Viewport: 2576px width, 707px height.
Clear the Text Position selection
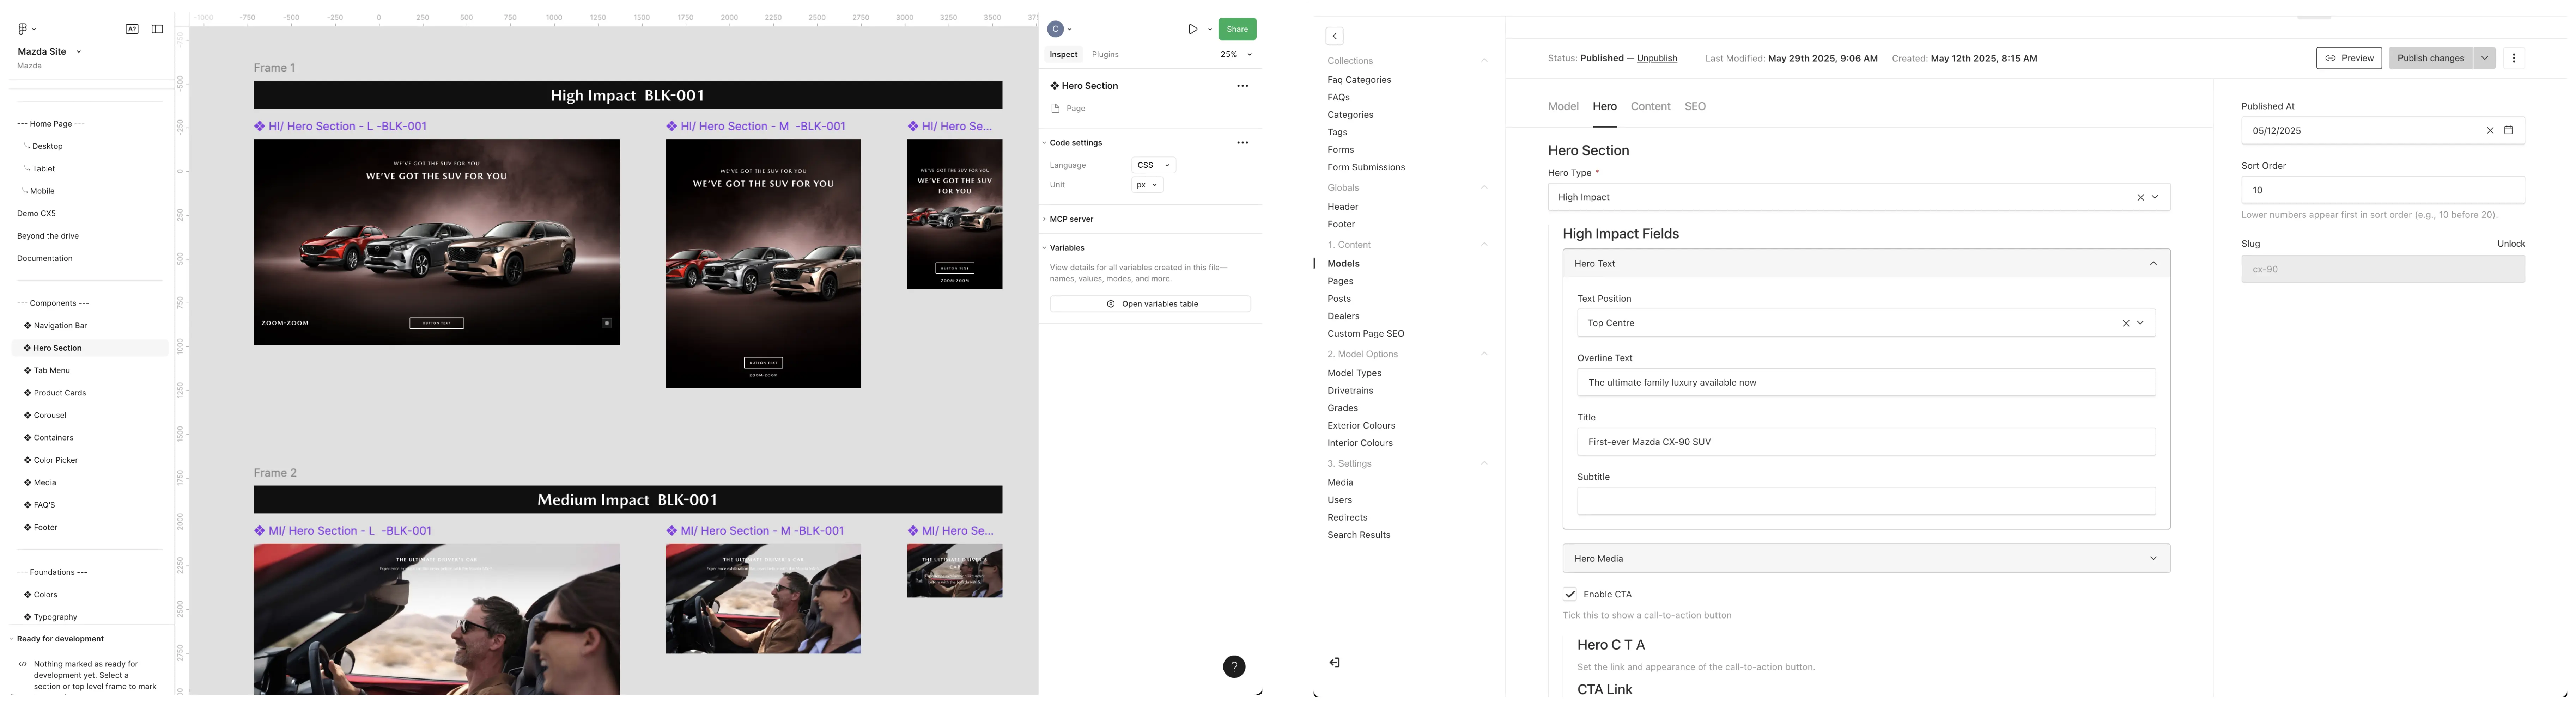pyautogui.click(x=2126, y=323)
